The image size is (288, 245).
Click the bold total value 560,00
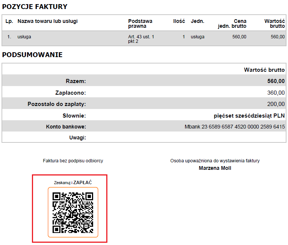(276, 81)
